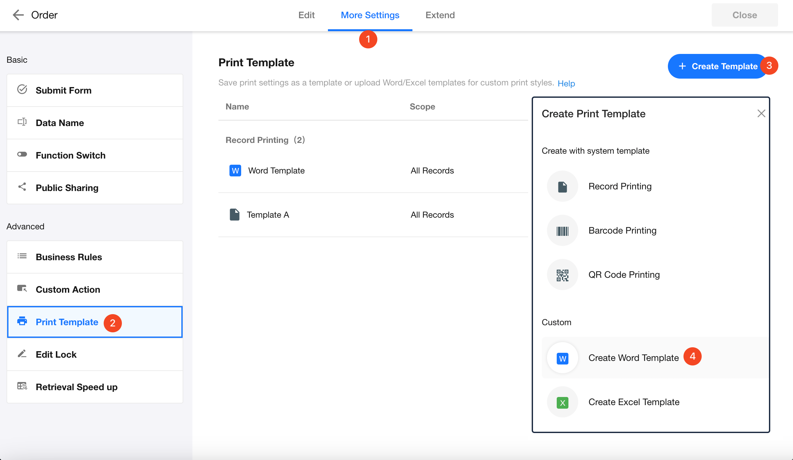Screen dimensions: 793x460
Task: Select the Barcode Printing icon
Action: pyautogui.click(x=562, y=231)
